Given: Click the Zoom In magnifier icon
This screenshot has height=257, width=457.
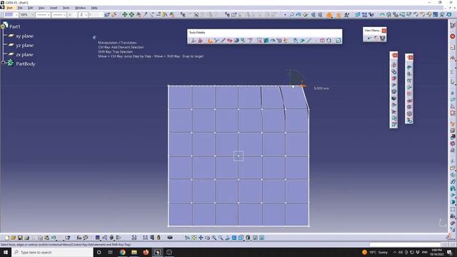Looking at the screenshot, I should 214,238.
